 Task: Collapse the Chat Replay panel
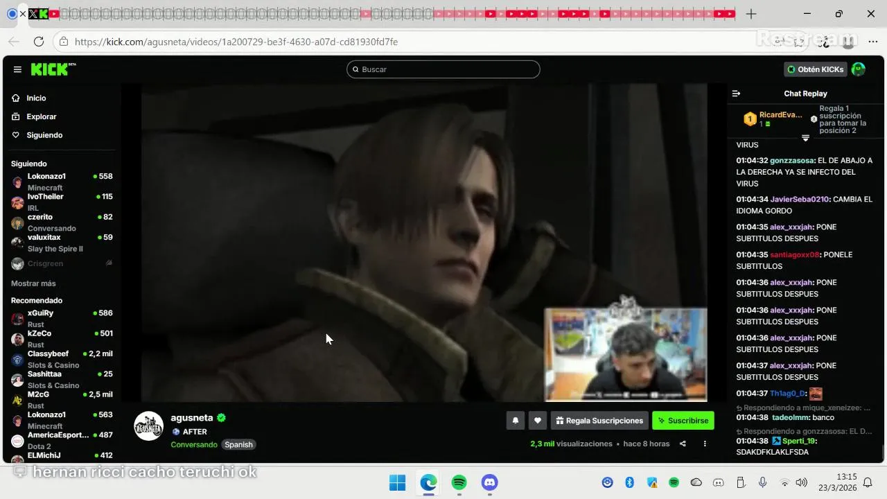coord(736,94)
